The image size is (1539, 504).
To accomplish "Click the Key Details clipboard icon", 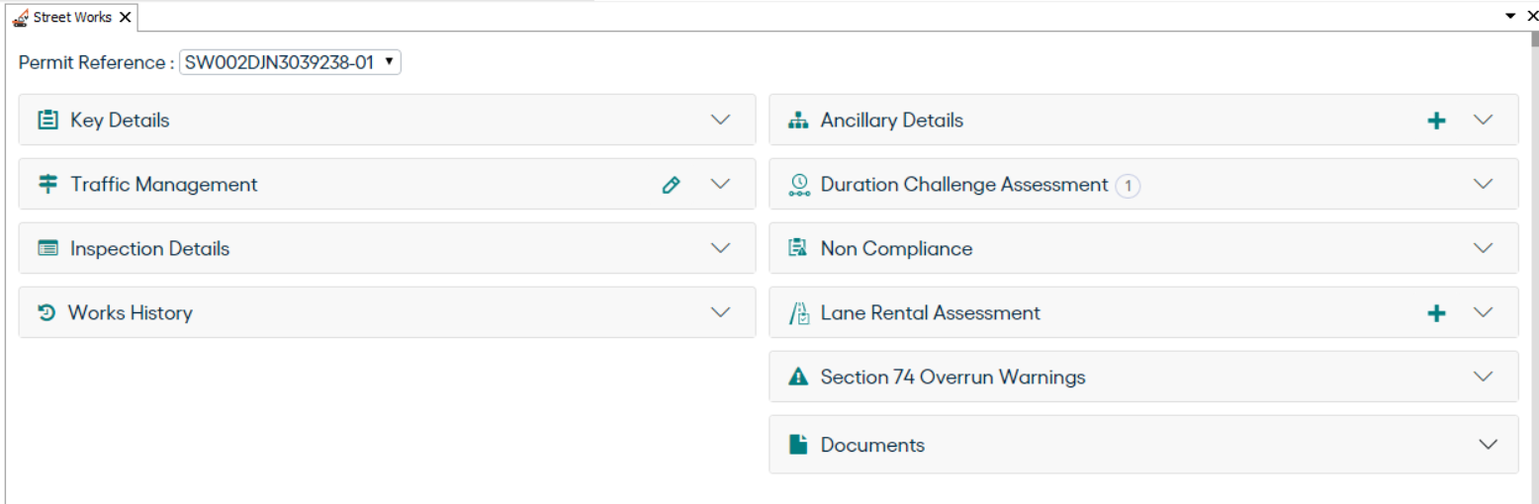I will click(x=47, y=121).
